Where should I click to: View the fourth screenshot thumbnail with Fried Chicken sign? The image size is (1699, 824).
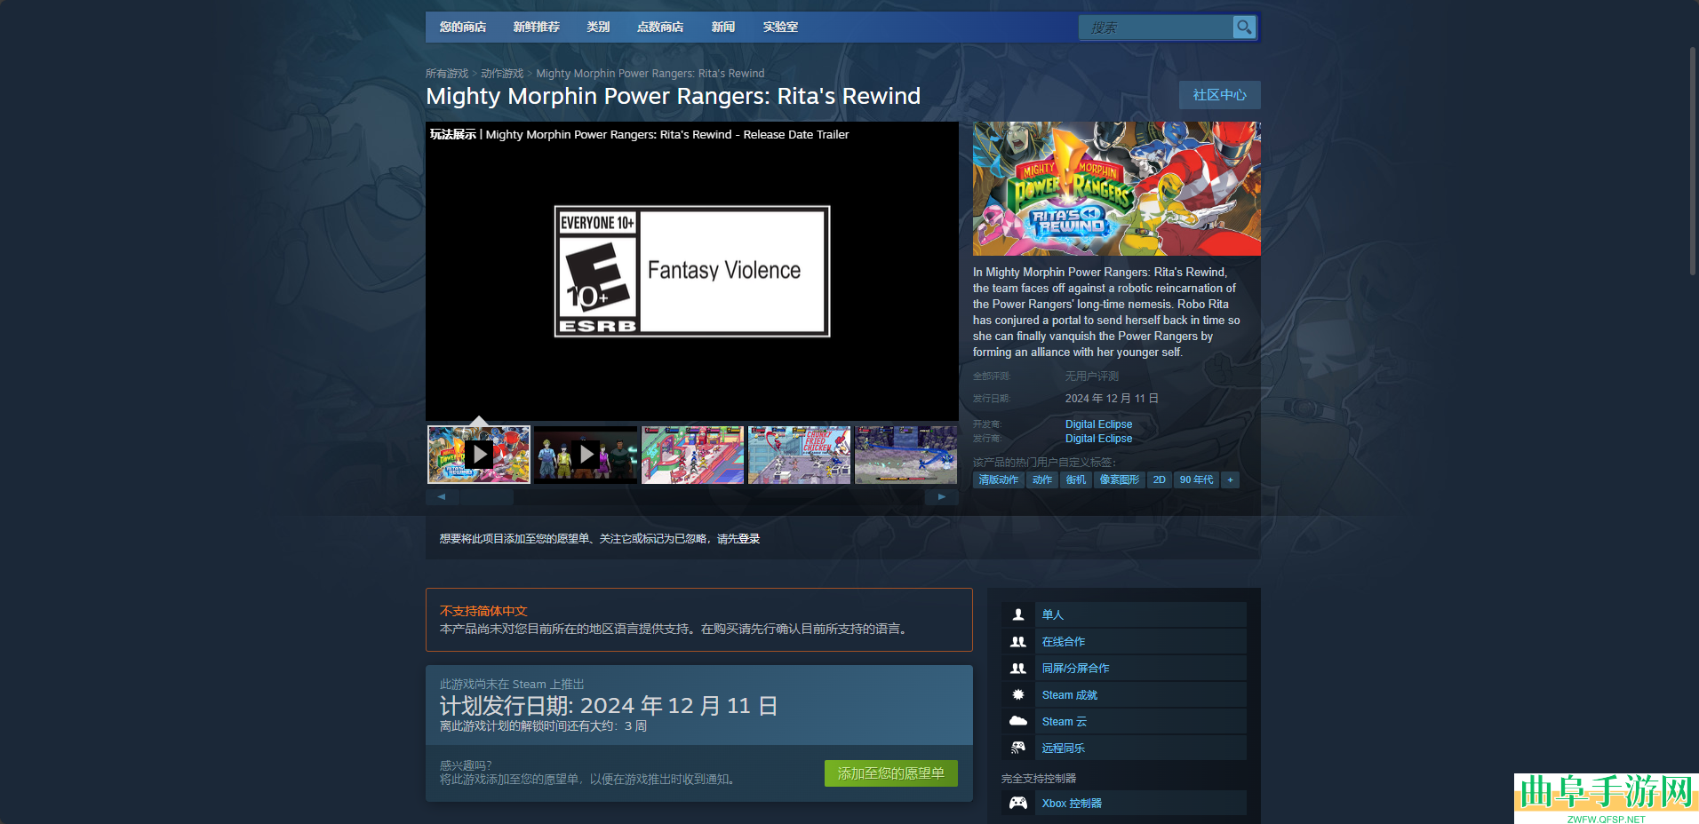click(800, 455)
